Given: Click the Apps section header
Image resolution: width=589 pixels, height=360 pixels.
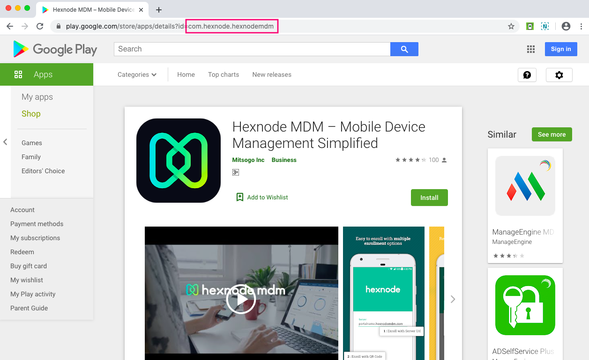Looking at the screenshot, I should click(x=46, y=74).
